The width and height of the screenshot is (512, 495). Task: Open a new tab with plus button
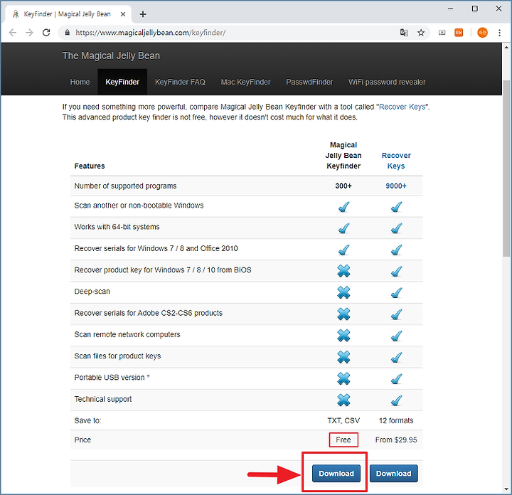click(x=143, y=14)
